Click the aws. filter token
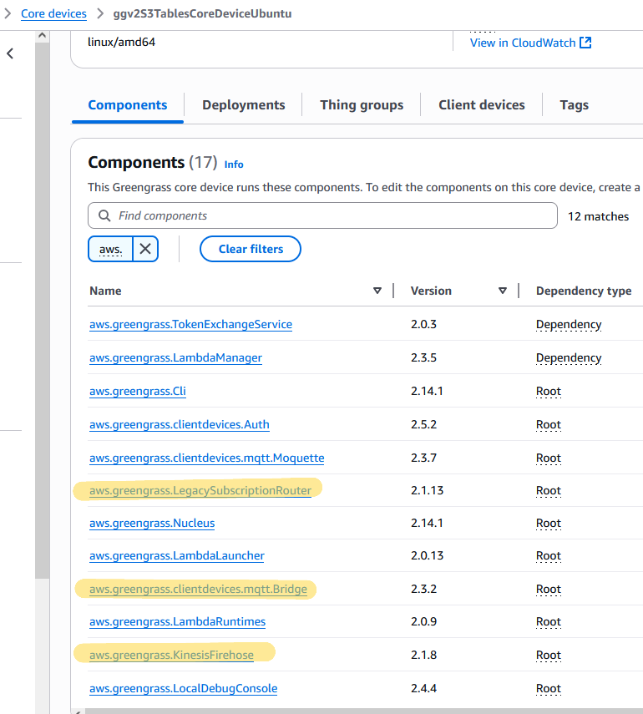643x714 pixels. (x=111, y=249)
